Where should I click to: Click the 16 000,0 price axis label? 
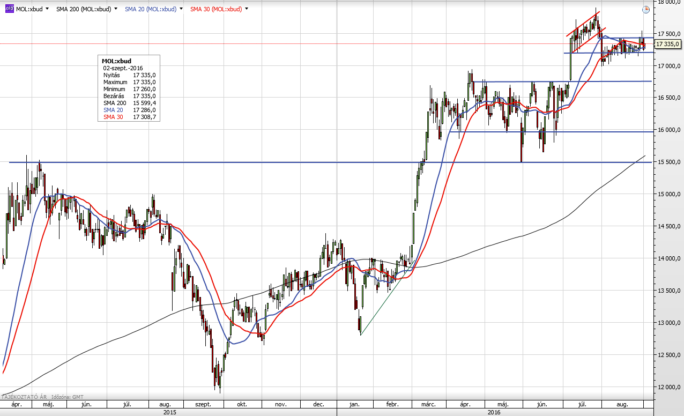670,130
